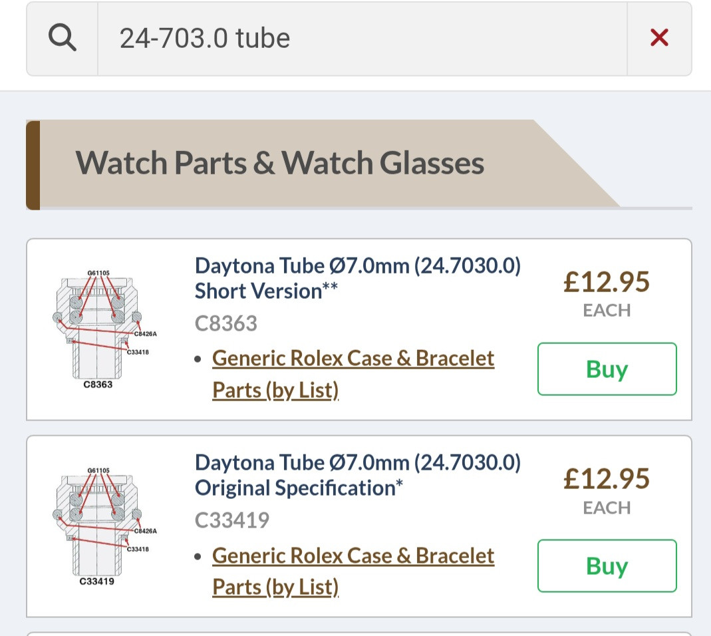Buy the Daytona Tube Short Version
This screenshot has height=636, width=711.
click(607, 369)
